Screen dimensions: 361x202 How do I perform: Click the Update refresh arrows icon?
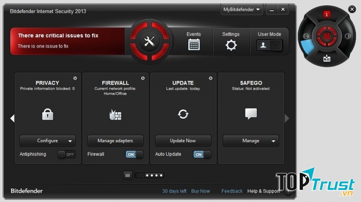pyautogui.click(x=183, y=114)
